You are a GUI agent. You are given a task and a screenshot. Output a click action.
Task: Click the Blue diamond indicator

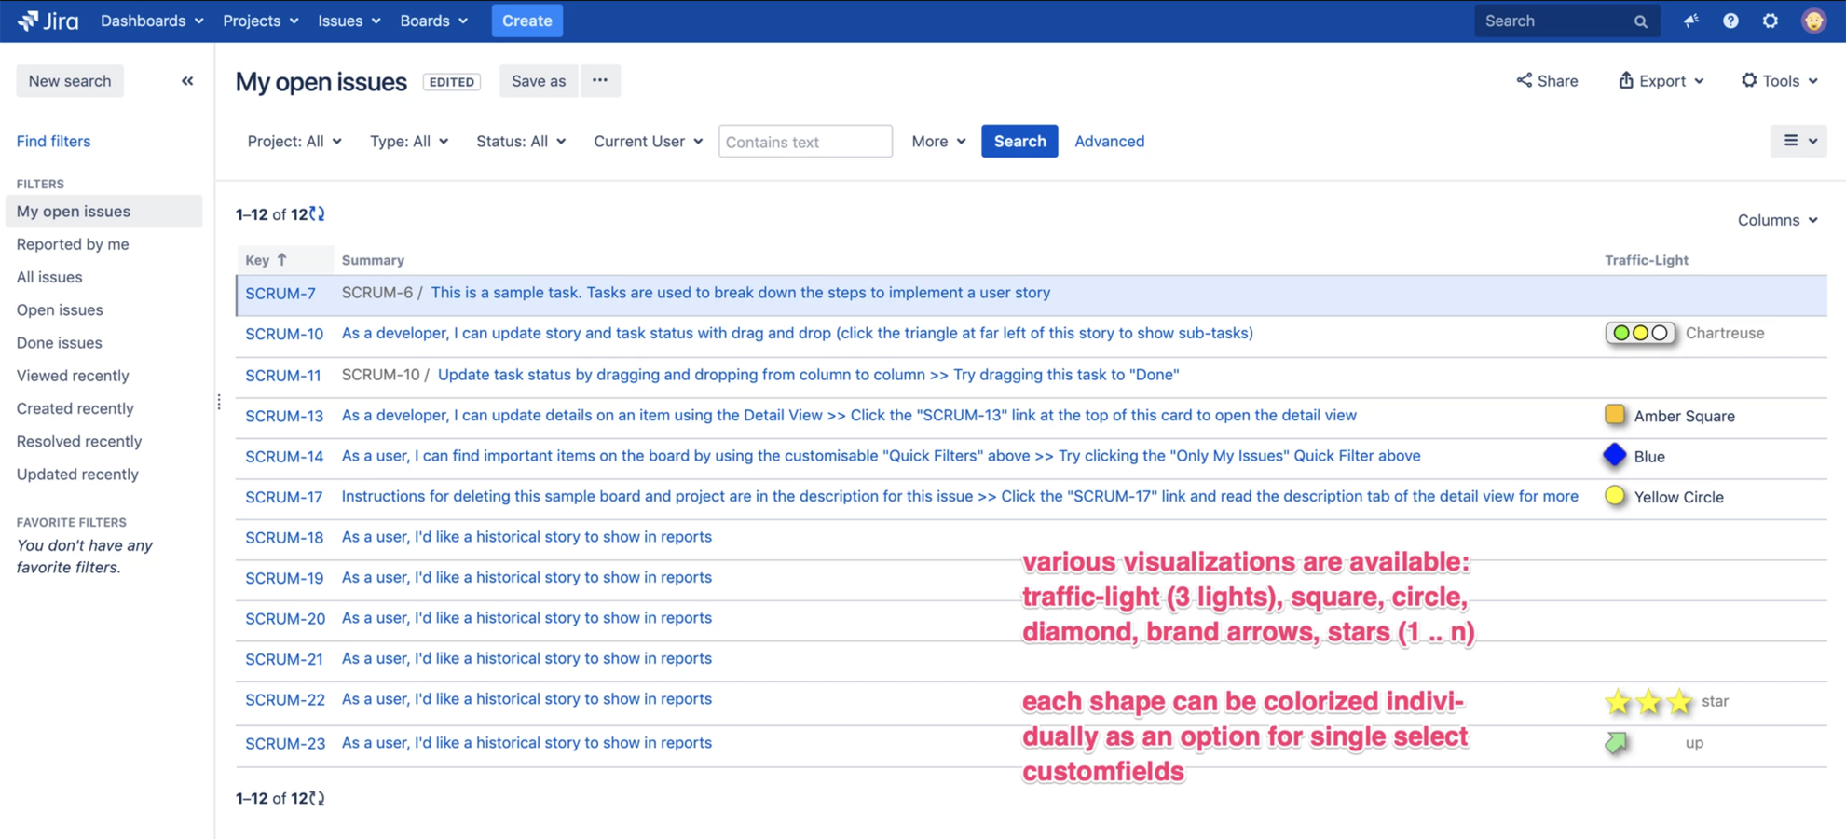(x=1615, y=455)
